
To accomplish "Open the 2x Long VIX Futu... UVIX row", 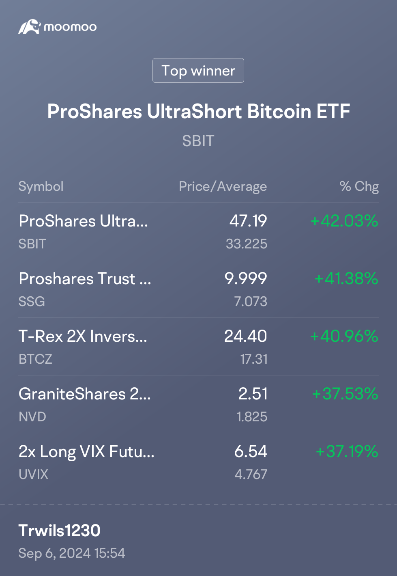I will point(199,462).
